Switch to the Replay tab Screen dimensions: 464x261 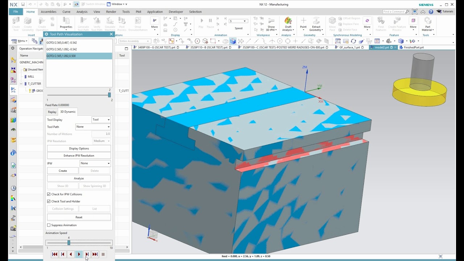point(52,112)
